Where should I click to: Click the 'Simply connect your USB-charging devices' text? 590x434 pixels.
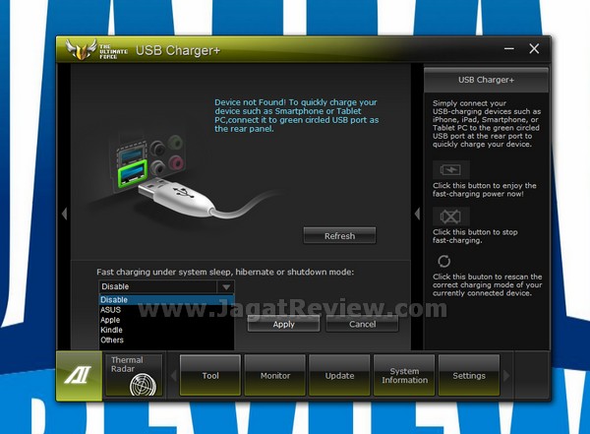click(487, 124)
